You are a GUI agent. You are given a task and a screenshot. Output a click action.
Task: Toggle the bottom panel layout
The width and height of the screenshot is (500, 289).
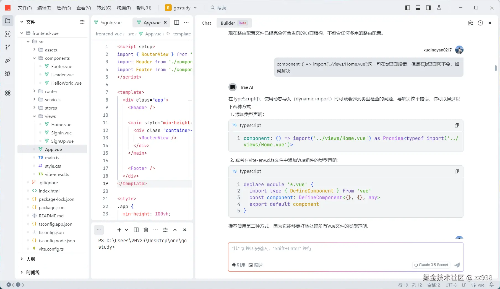click(418, 8)
